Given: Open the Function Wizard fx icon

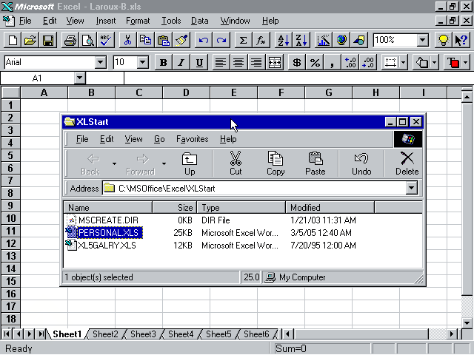Looking at the screenshot, I should [261, 40].
